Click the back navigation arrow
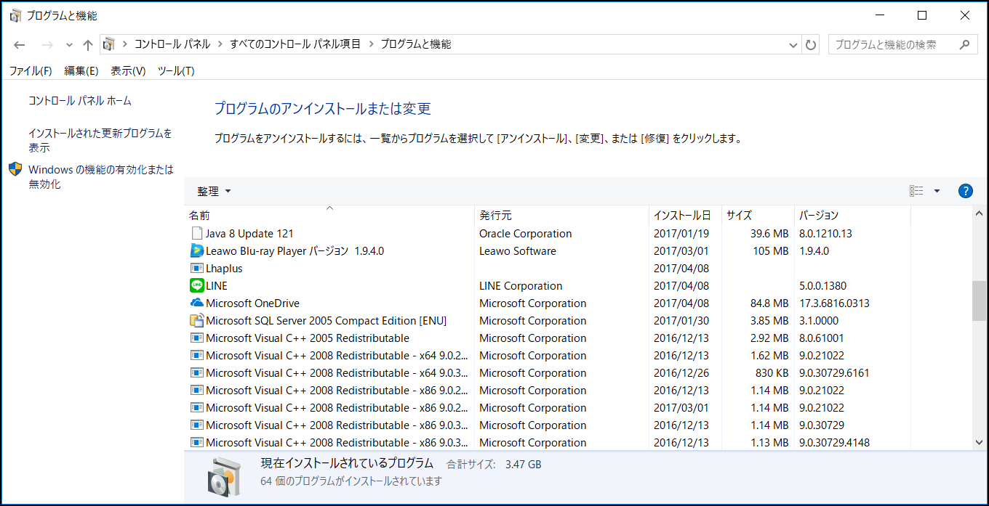 pos(20,45)
